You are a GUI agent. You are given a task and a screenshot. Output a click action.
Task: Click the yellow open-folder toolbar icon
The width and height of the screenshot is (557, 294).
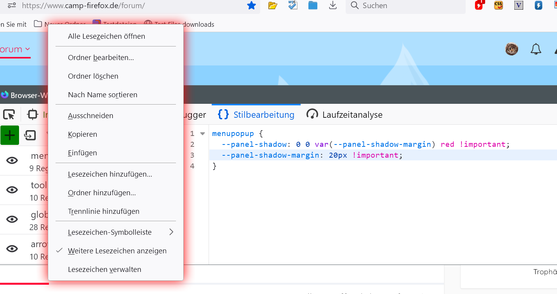pyautogui.click(x=273, y=5)
